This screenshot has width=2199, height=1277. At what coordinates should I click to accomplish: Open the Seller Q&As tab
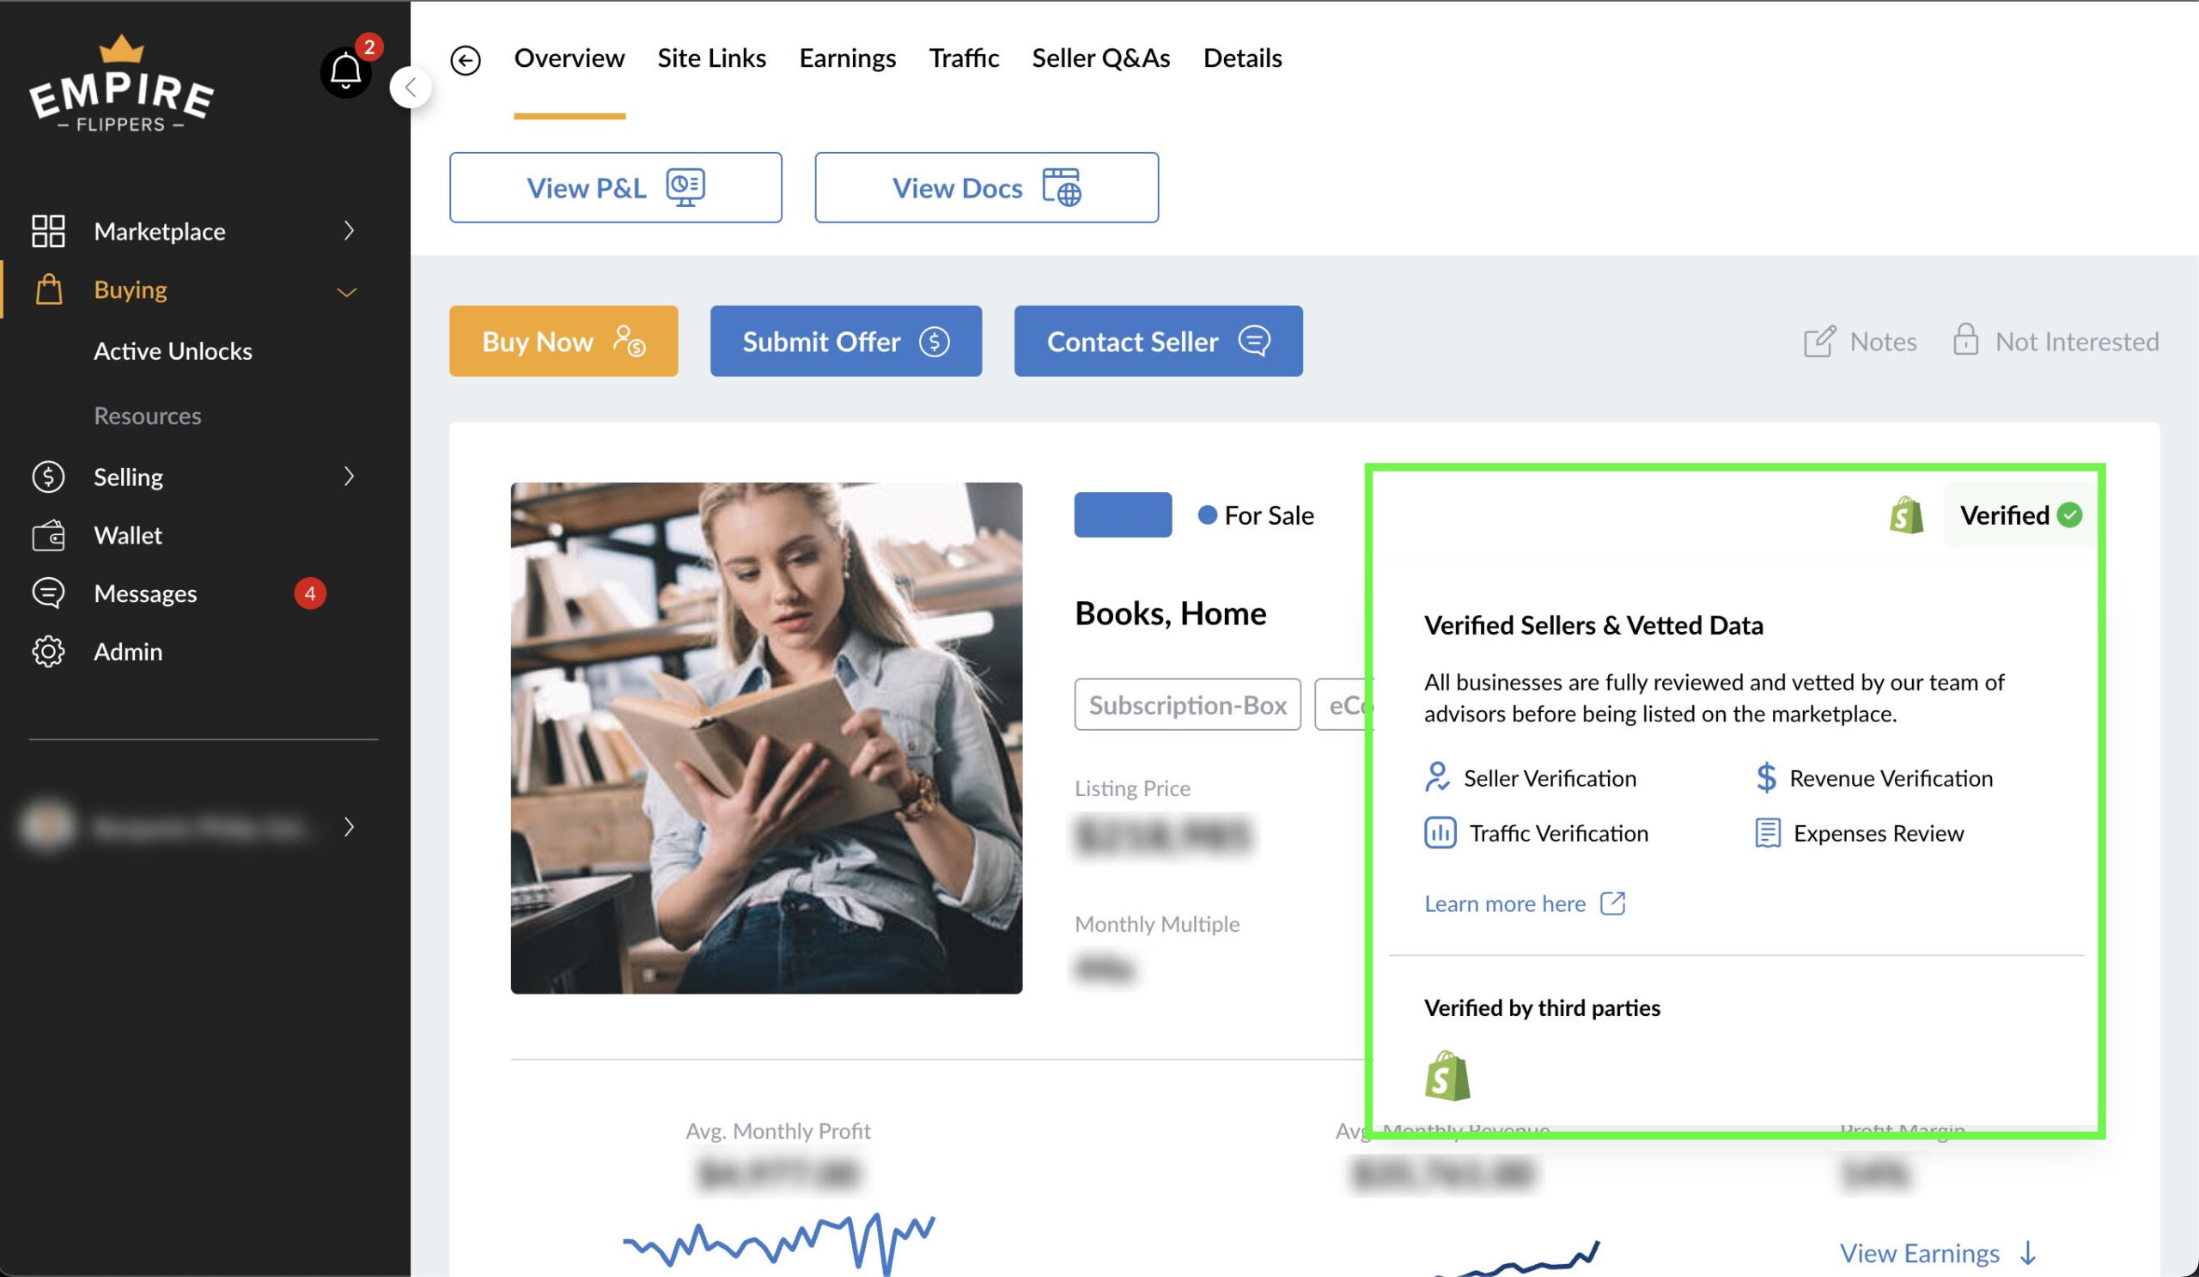pos(1100,58)
